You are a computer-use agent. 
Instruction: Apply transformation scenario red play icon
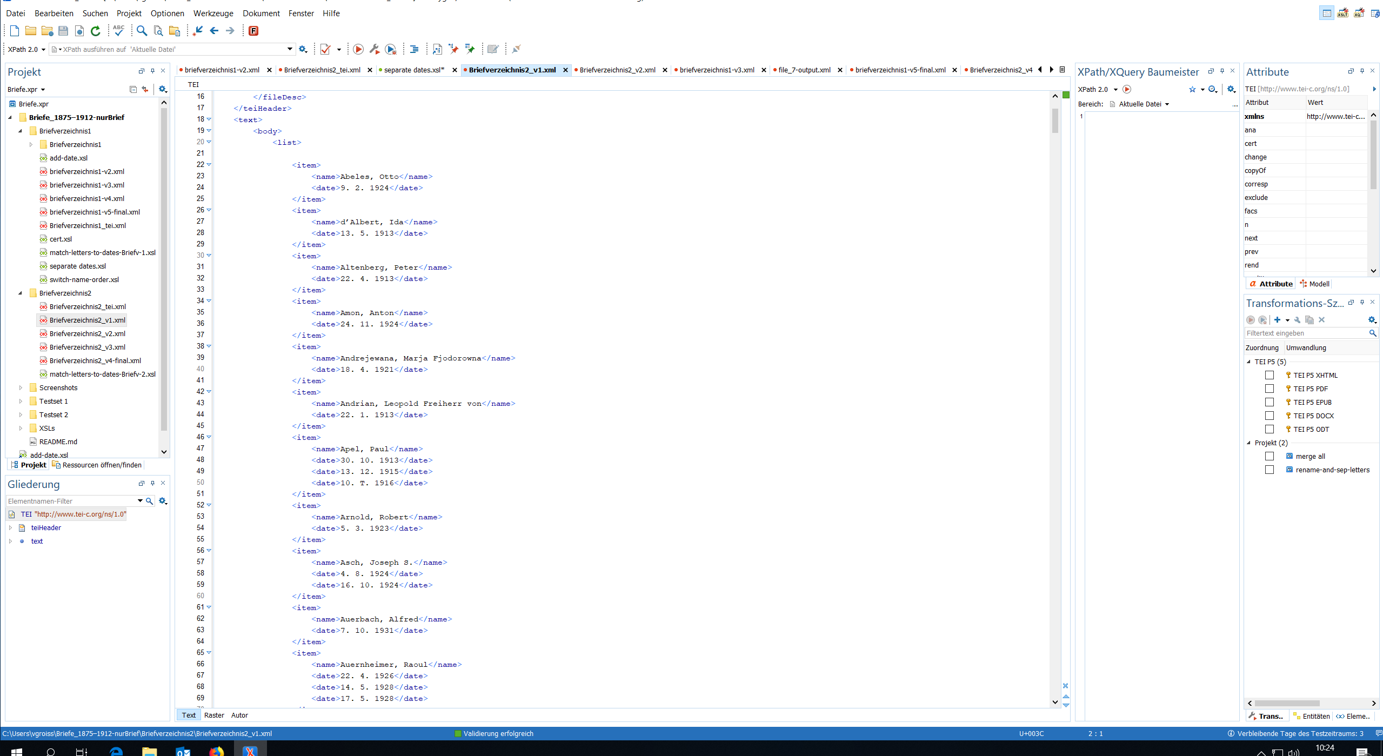click(358, 49)
